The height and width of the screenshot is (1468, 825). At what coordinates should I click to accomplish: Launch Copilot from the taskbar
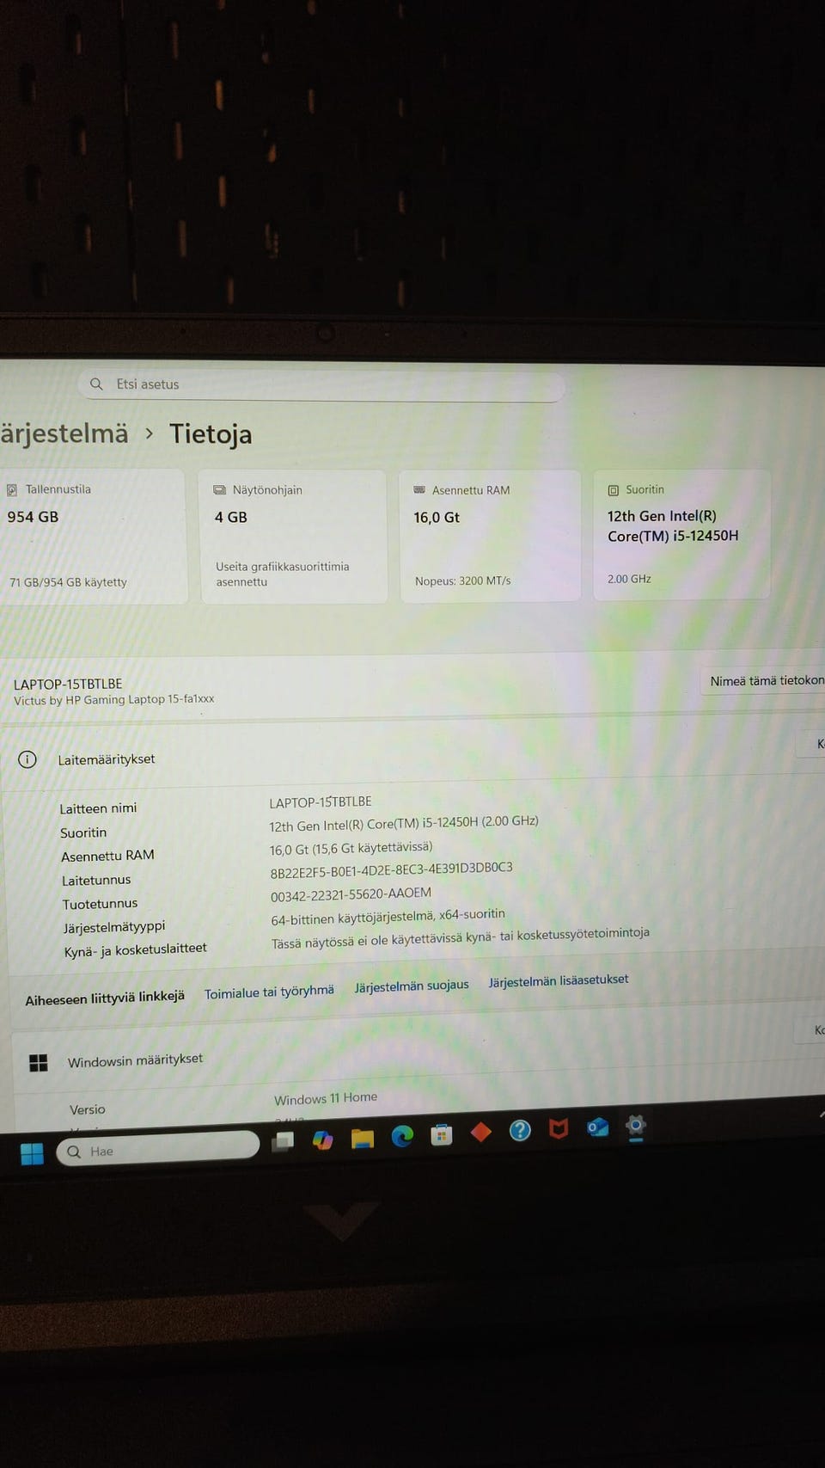(322, 1139)
